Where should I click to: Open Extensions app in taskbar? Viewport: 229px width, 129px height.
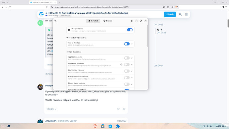click(x=118, y=126)
